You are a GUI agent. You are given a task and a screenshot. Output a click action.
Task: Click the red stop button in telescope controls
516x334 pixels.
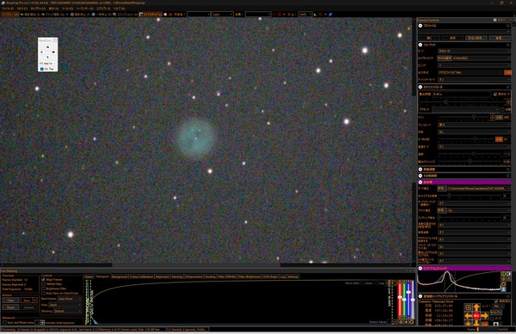pyautogui.click(x=476, y=316)
